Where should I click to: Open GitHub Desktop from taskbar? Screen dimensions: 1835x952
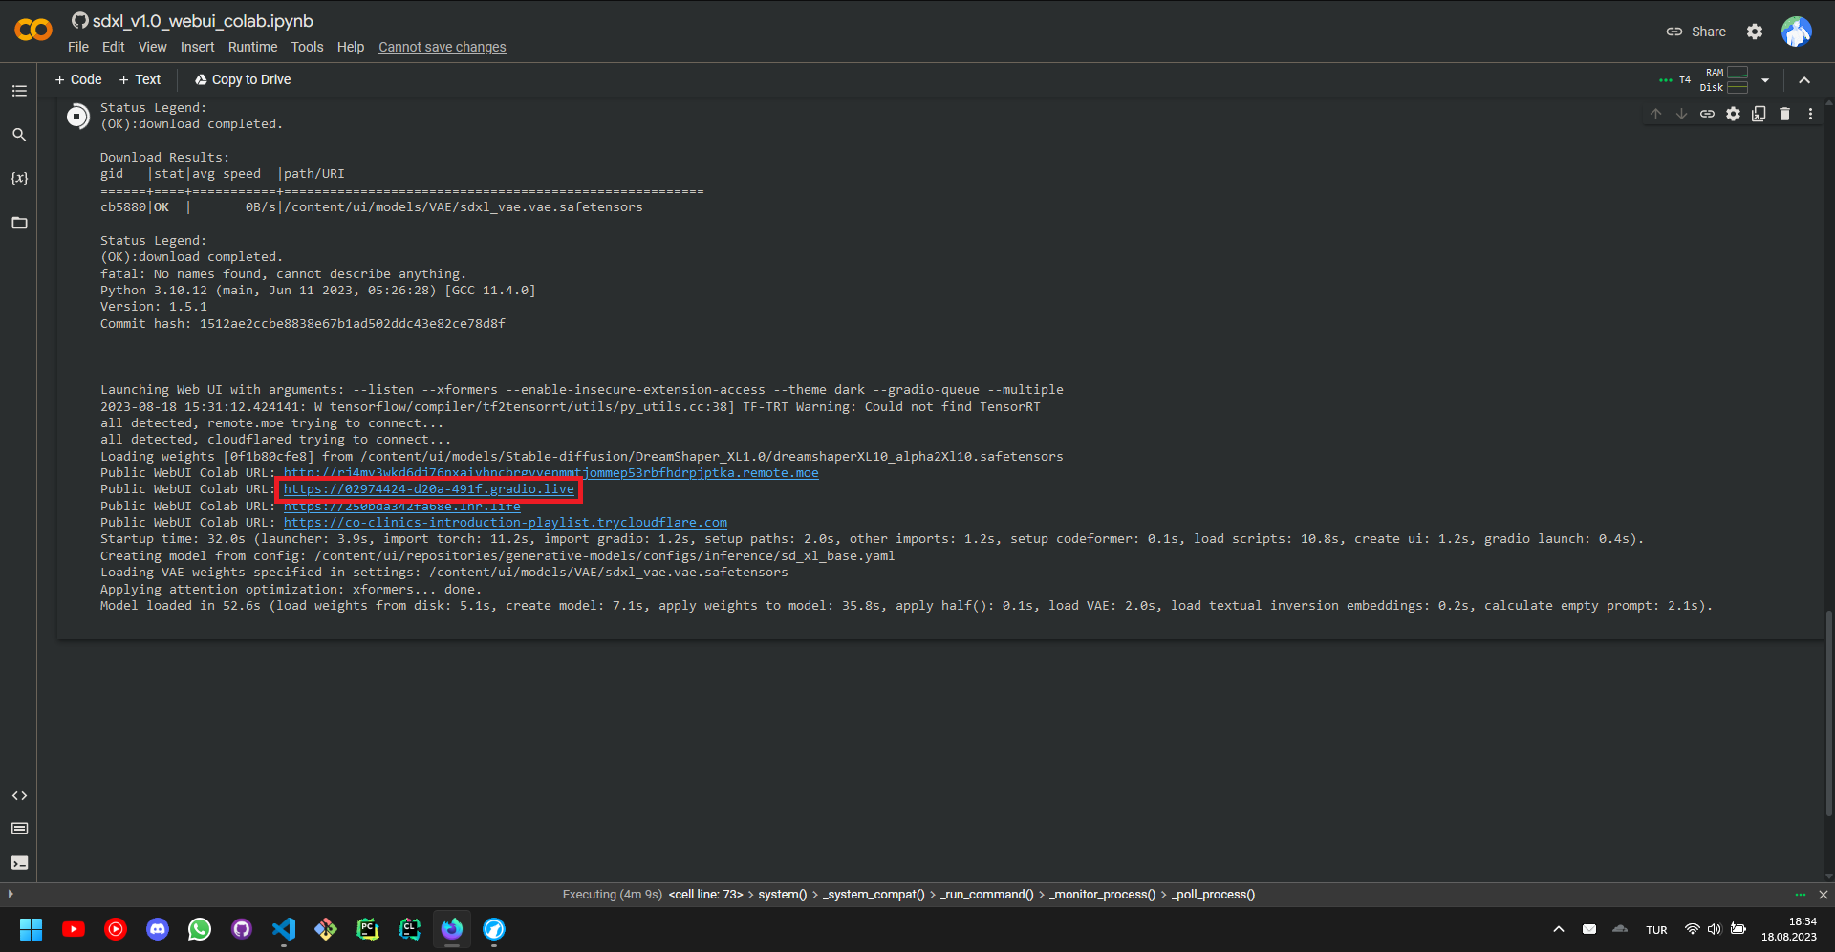pos(242,929)
